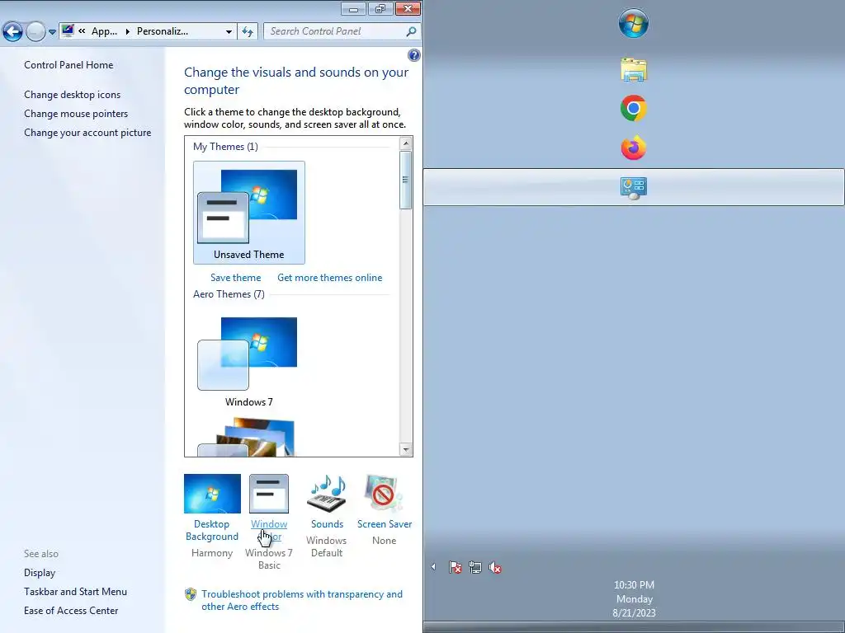Click the Aero Themes (7) heading
The image size is (845, 633).
[229, 294]
